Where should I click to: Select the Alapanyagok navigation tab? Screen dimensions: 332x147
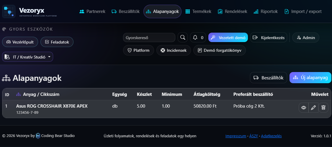(162, 11)
